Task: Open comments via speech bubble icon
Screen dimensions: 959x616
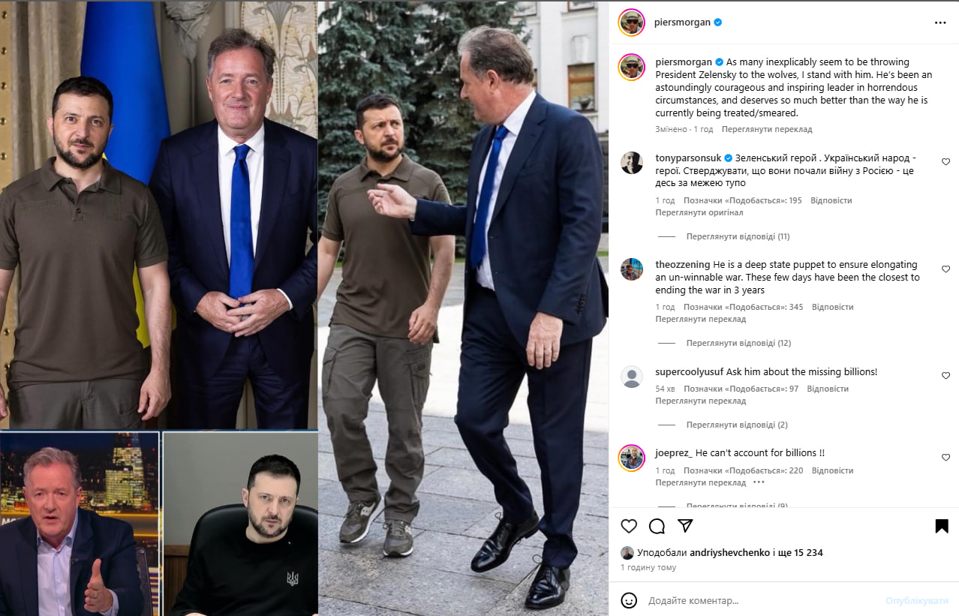Action: pos(657,526)
